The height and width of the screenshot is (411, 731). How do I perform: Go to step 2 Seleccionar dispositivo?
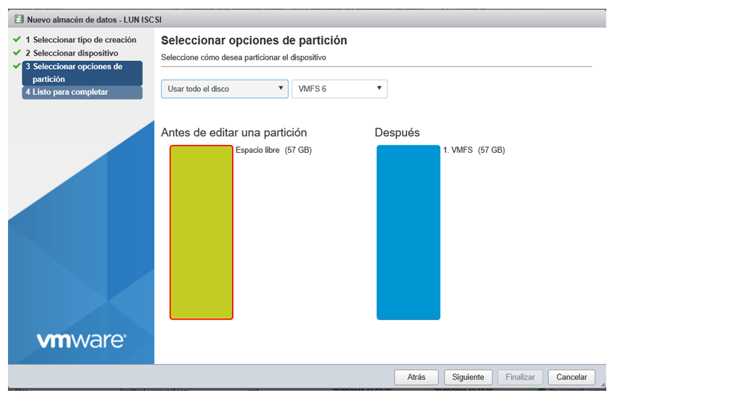click(x=72, y=53)
